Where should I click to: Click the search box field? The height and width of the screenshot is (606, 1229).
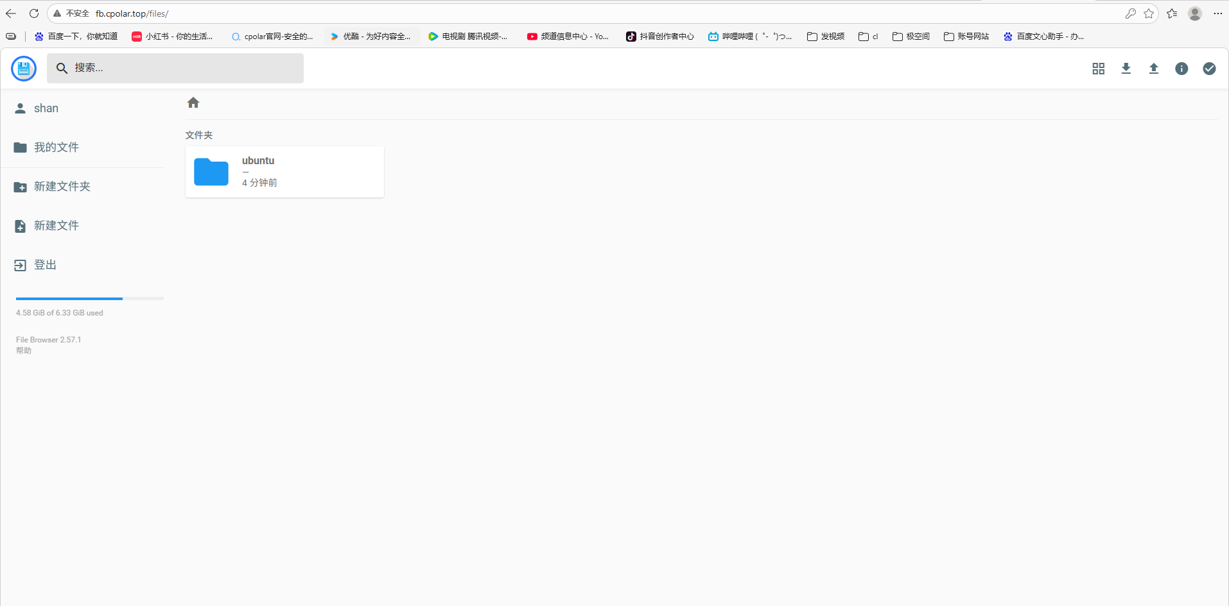tap(175, 68)
